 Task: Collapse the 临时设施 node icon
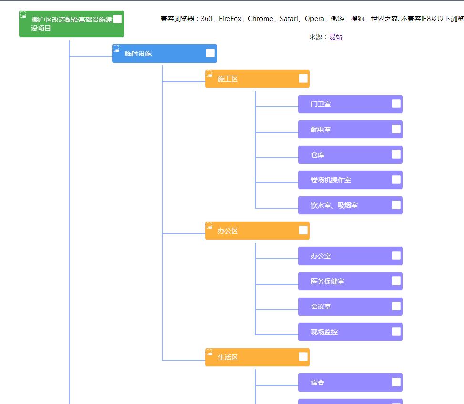click(116, 49)
